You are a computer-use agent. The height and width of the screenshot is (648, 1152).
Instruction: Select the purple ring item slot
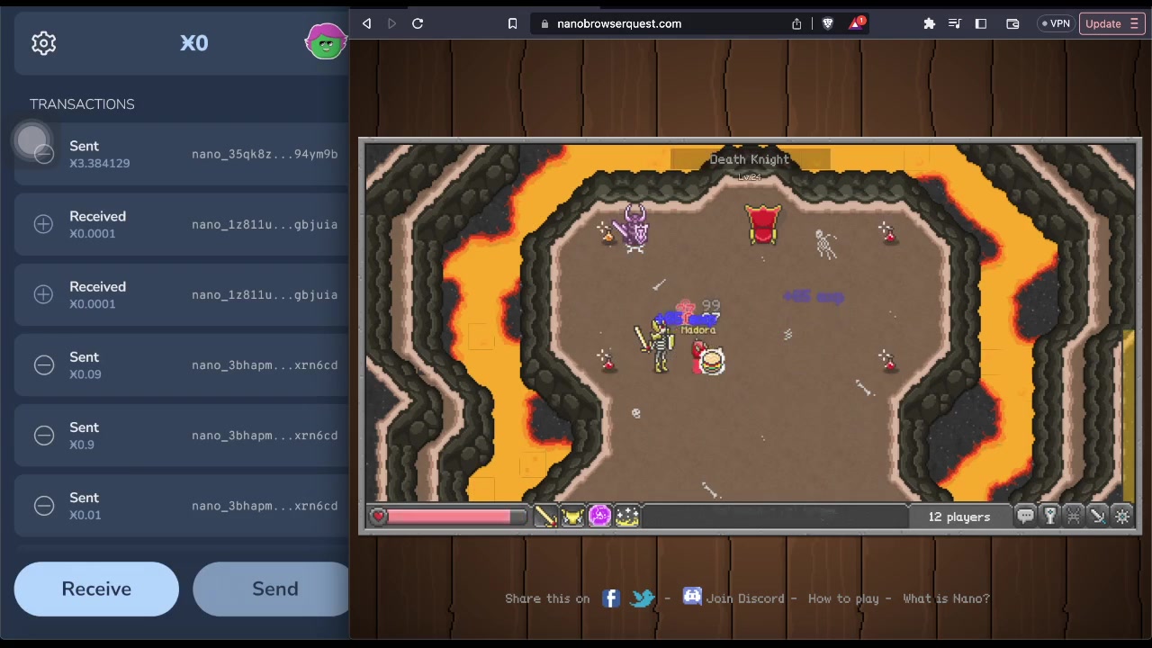[599, 516]
